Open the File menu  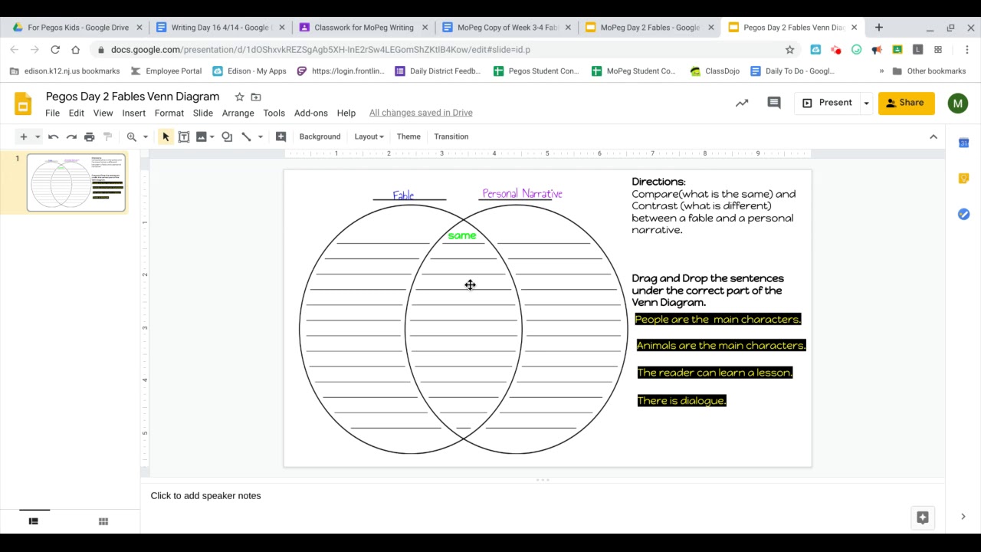[x=52, y=113]
